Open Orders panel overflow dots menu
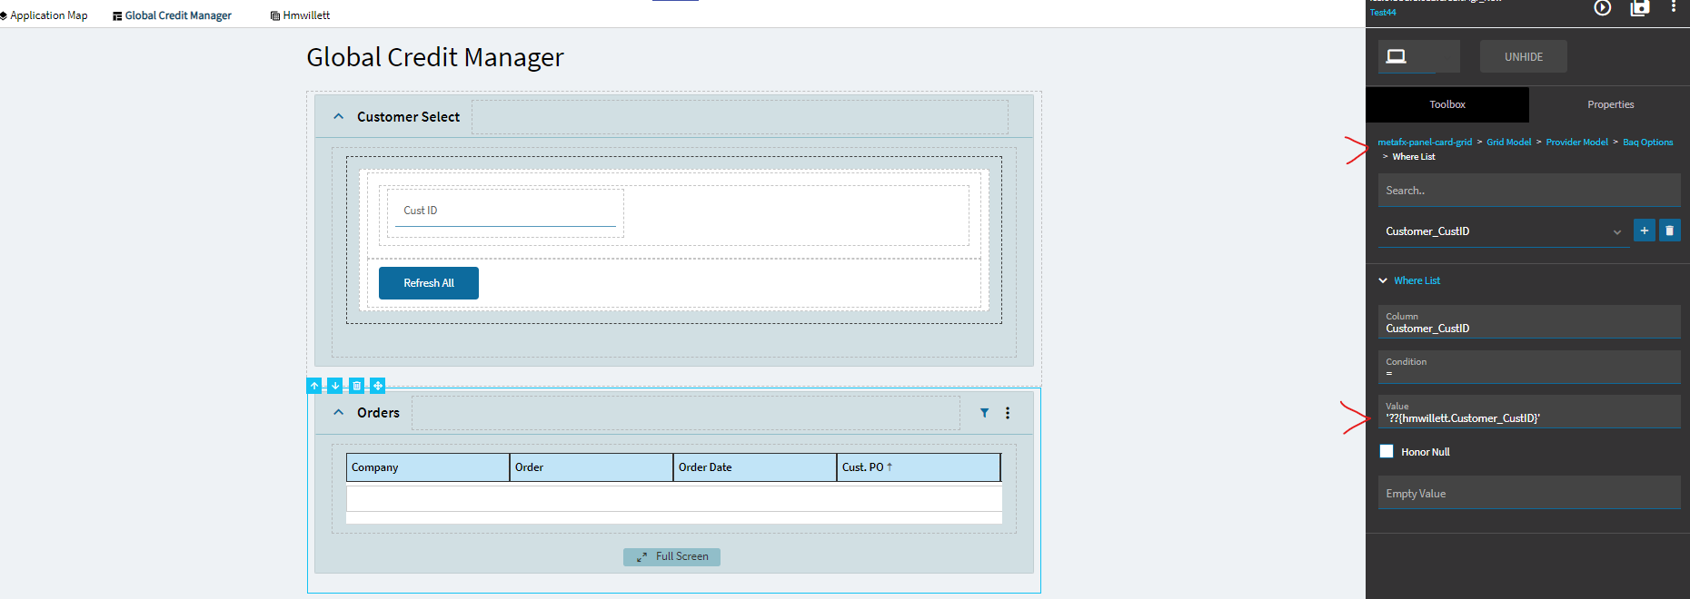1690x599 pixels. pyautogui.click(x=1008, y=413)
